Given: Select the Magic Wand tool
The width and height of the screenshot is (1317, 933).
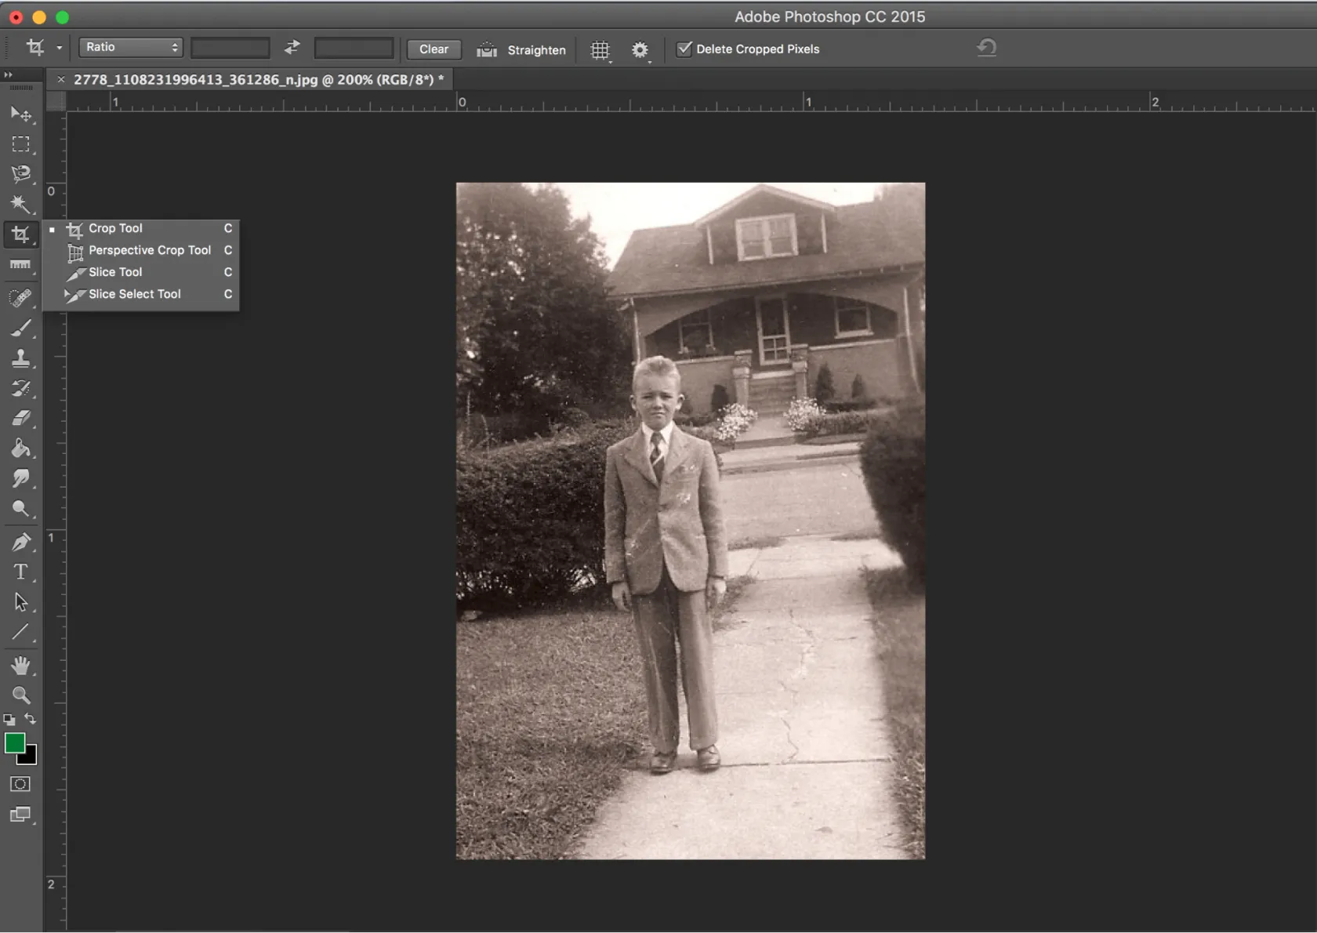Looking at the screenshot, I should coord(20,204).
